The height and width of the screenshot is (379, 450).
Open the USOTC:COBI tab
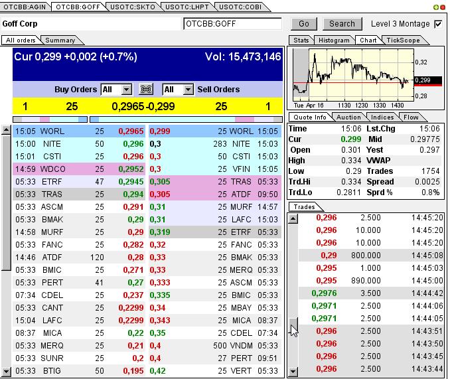tap(240, 7)
